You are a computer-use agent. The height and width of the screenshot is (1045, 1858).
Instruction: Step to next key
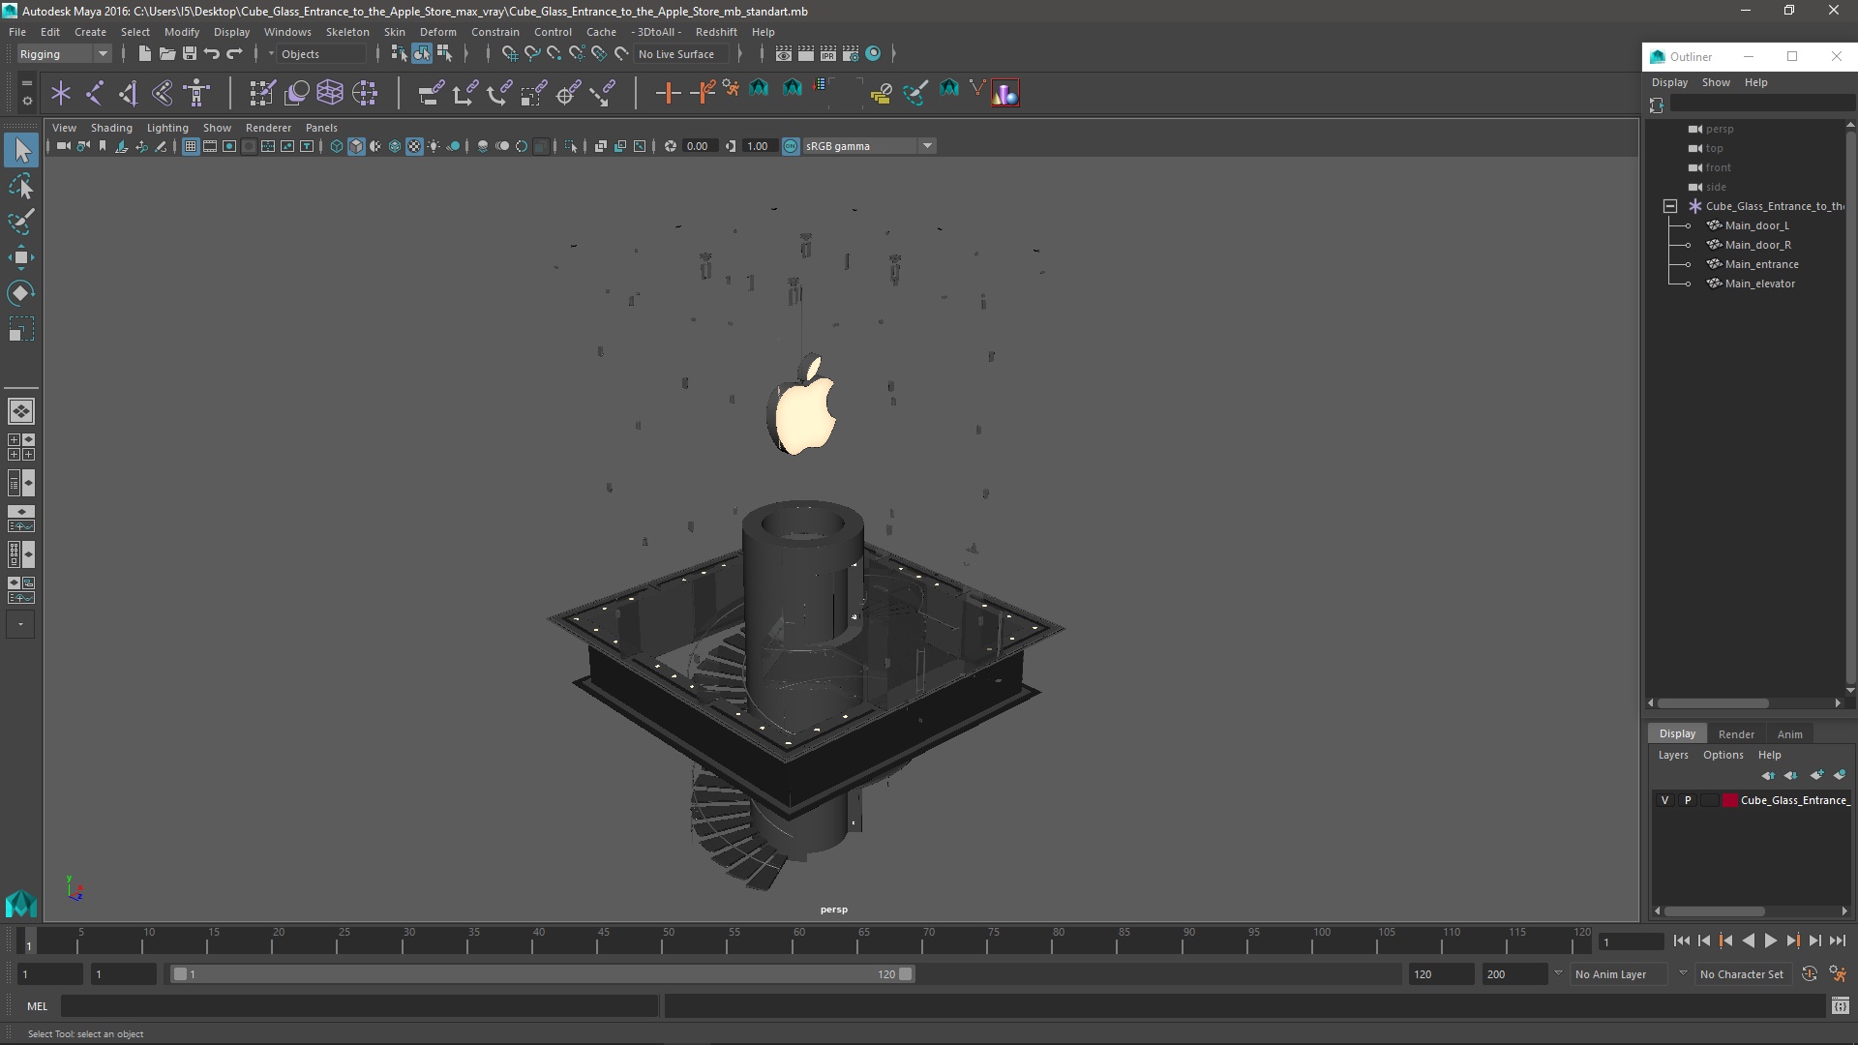1792,940
